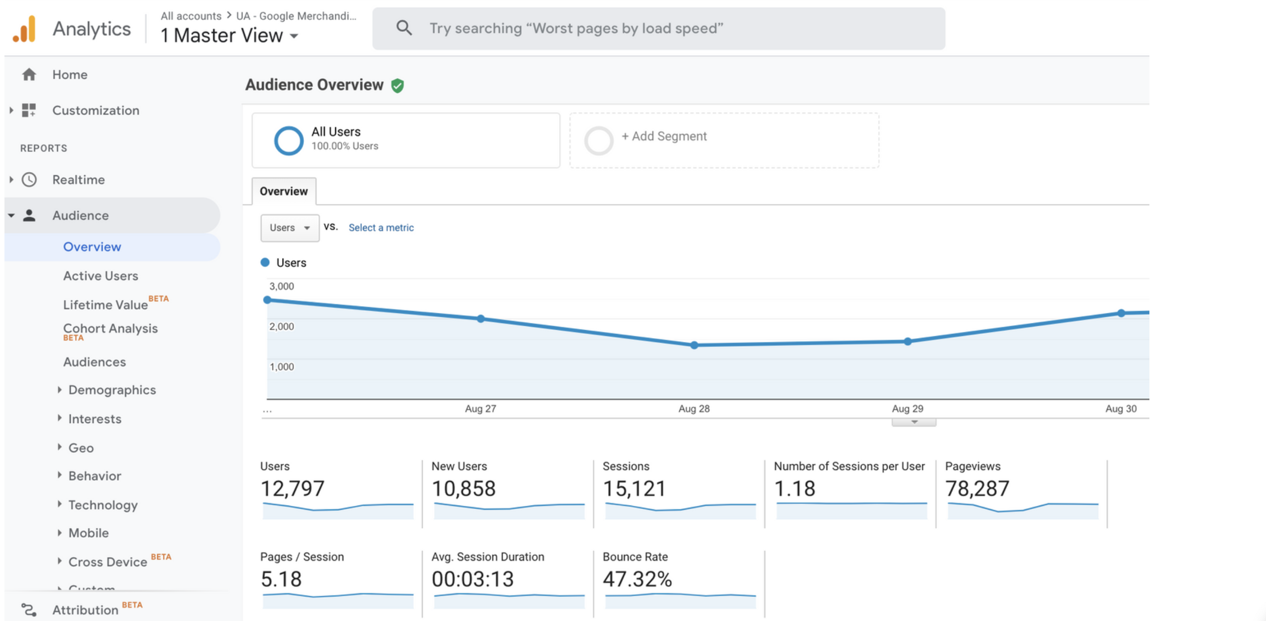Viewport: 1266px width, 621px height.
Task: Switch to the Overview tab
Action: 284,192
